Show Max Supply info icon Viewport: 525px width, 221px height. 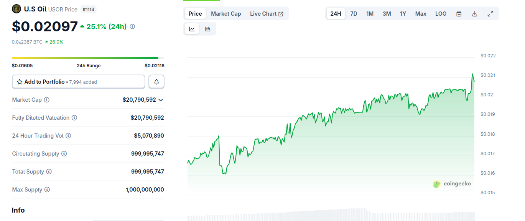(x=47, y=190)
